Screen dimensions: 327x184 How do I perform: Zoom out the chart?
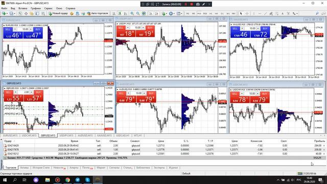(x=138, y=14)
